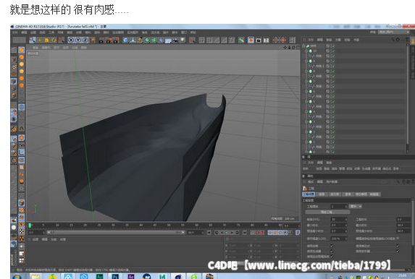The height and width of the screenshot is (279, 415).
Task: Click the Floor environment icon
Action: pos(168,40)
